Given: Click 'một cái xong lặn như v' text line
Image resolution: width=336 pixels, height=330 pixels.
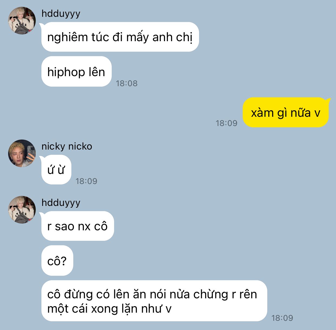Looking at the screenshot, I should (109, 309).
